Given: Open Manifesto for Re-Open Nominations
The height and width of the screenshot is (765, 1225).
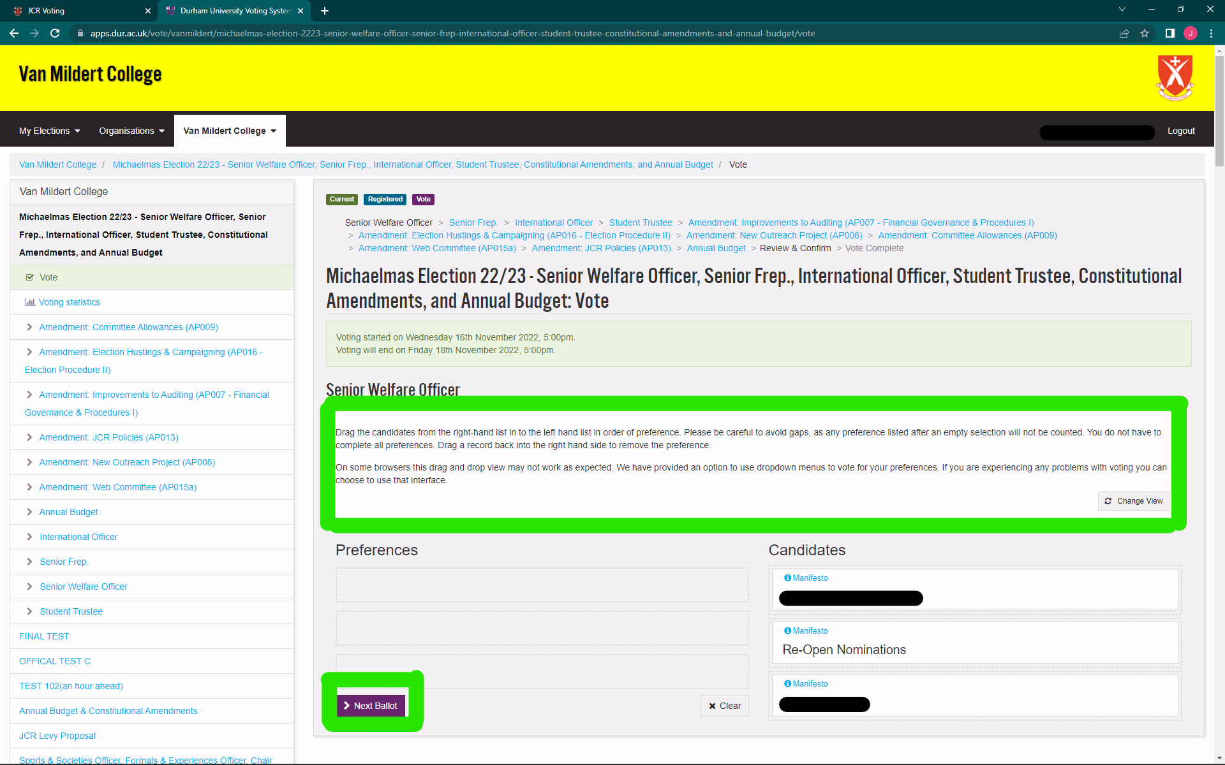Looking at the screenshot, I should coord(806,630).
